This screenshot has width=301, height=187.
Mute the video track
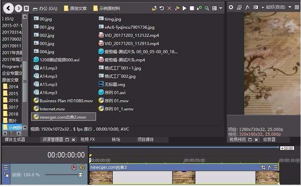click(x=74, y=167)
